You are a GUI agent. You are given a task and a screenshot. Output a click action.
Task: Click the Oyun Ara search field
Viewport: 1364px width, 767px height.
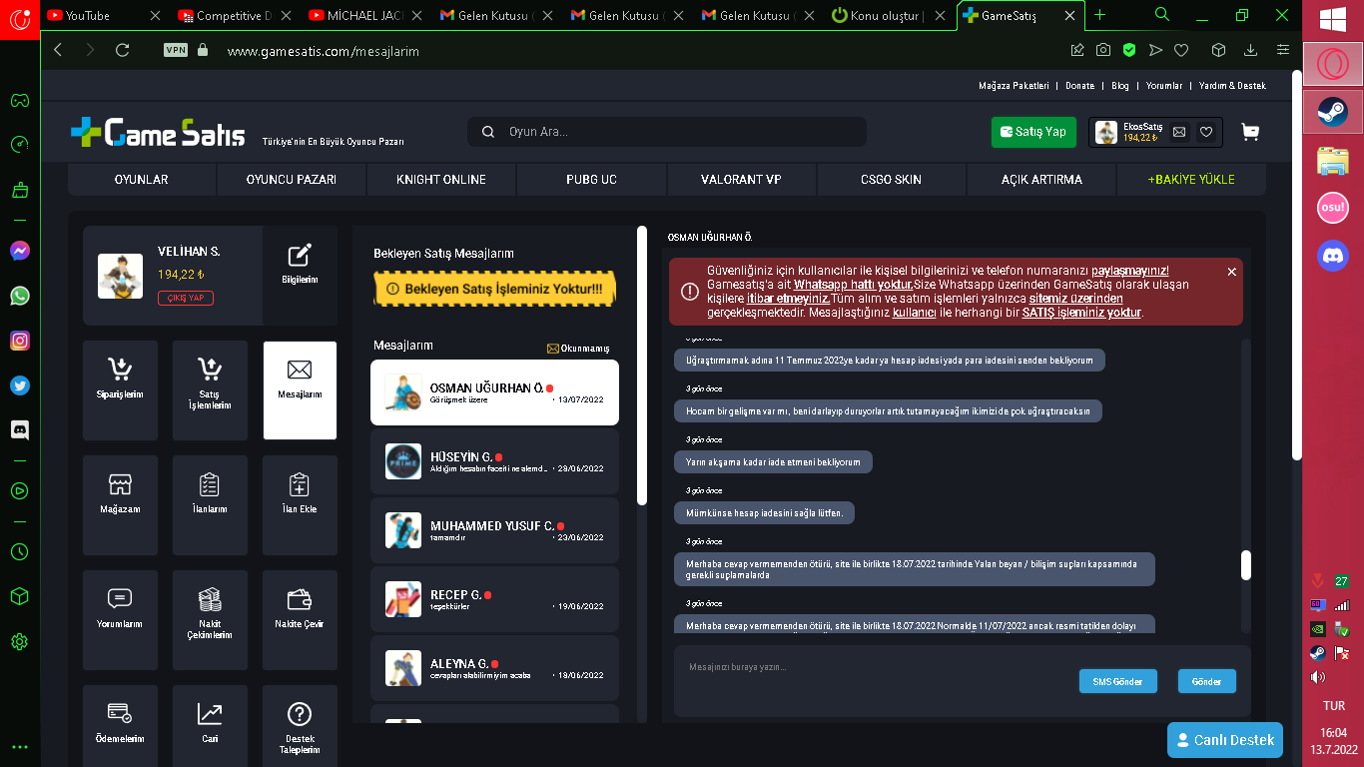[667, 132]
